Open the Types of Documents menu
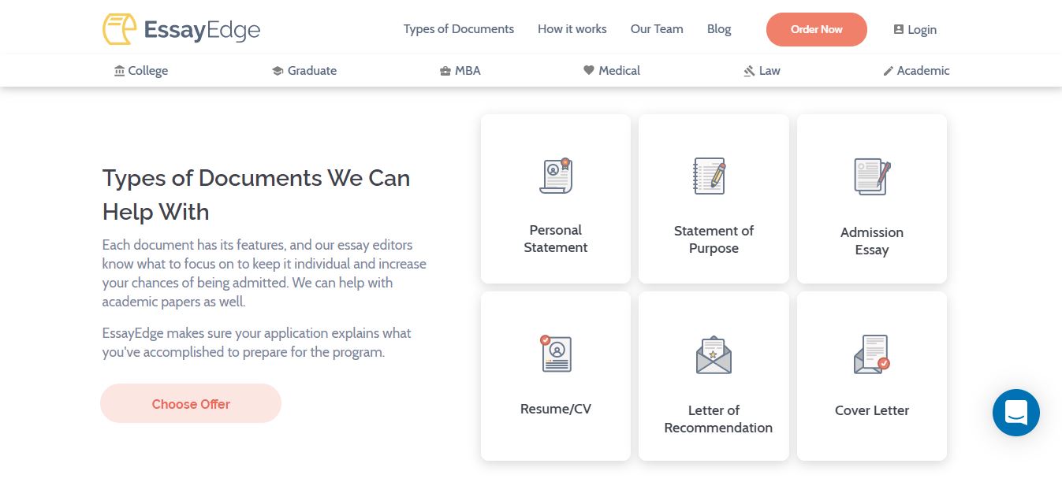 [459, 29]
